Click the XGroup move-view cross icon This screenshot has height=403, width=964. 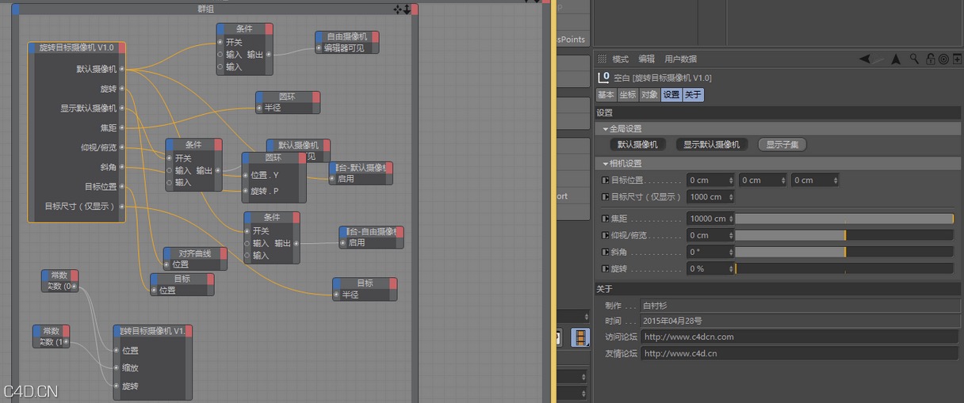point(398,10)
